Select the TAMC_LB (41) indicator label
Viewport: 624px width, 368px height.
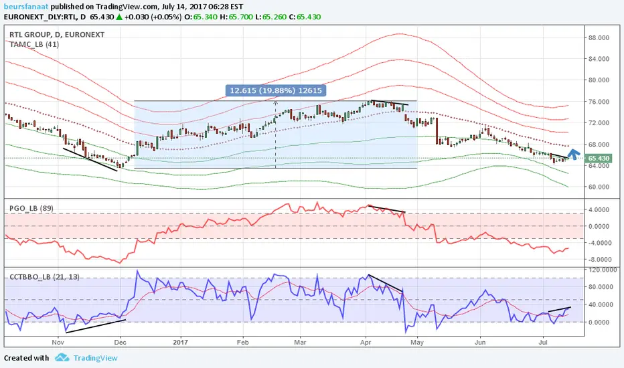coord(34,44)
